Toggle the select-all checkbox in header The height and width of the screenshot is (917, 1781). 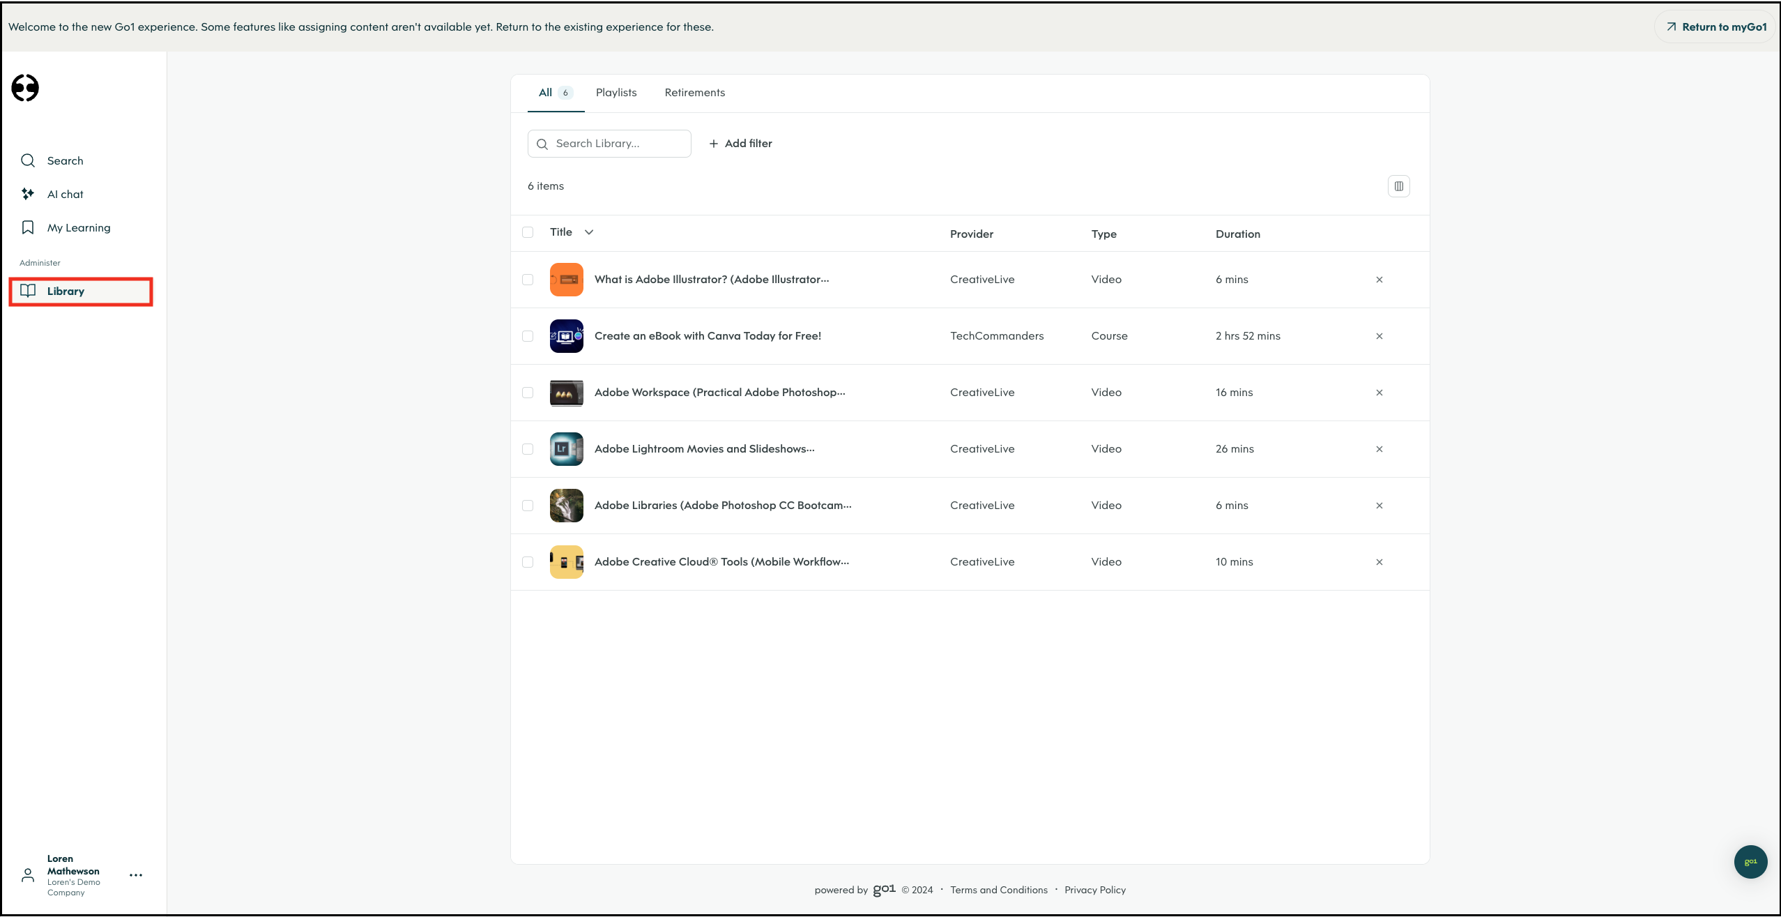(528, 232)
